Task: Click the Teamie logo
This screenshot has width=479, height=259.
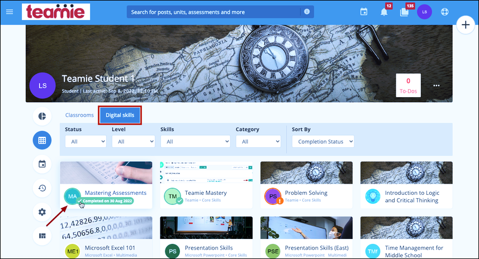Action: (x=56, y=12)
